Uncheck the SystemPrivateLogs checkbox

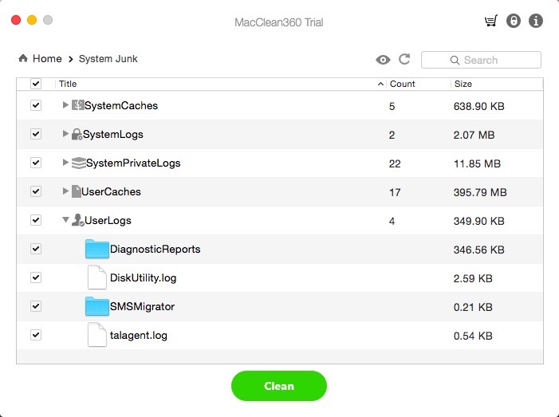(x=36, y=163)
